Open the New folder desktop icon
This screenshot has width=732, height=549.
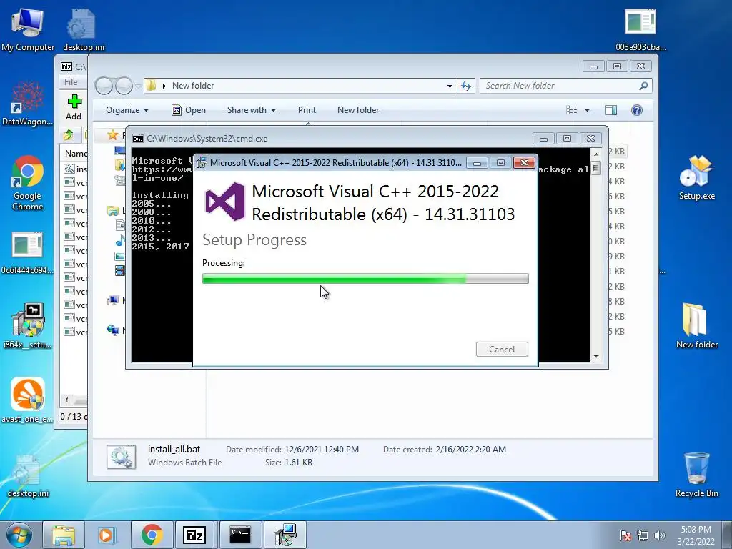pos(696,325)
